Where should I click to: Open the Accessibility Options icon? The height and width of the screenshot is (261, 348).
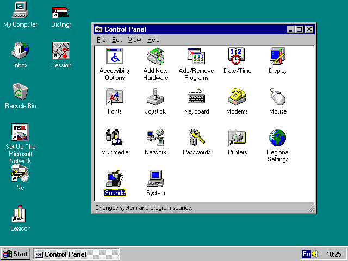(115, 57)
